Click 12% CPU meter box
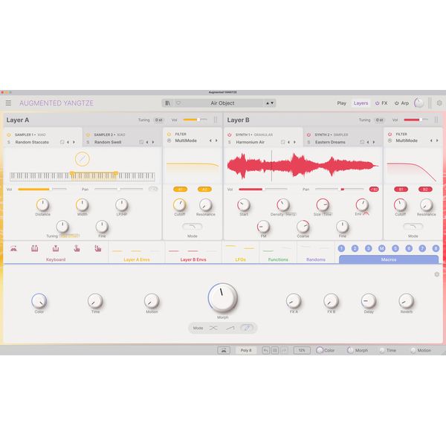The height and width of the screenshot is (446, 446). 302,350
